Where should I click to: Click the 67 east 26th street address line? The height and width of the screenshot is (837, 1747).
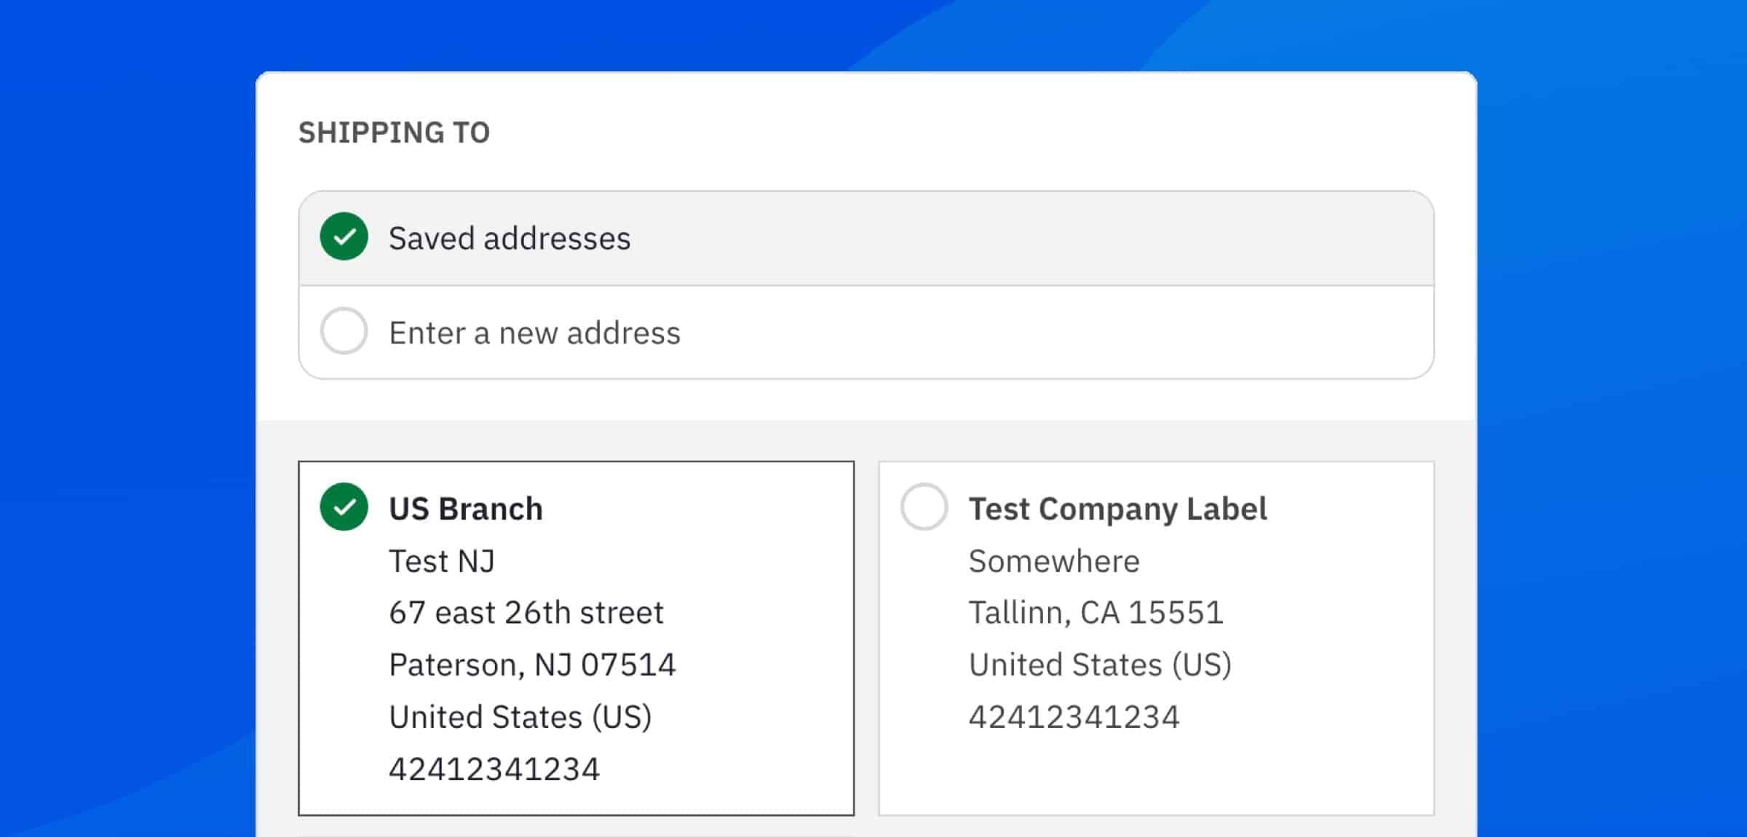(x=527, y=612)
